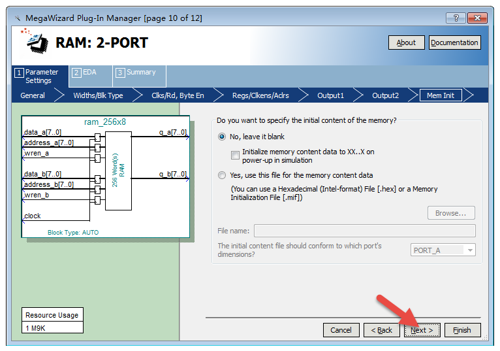Click the About button
Viewport: 500px width, 351px height.
[x=406, y=42]
